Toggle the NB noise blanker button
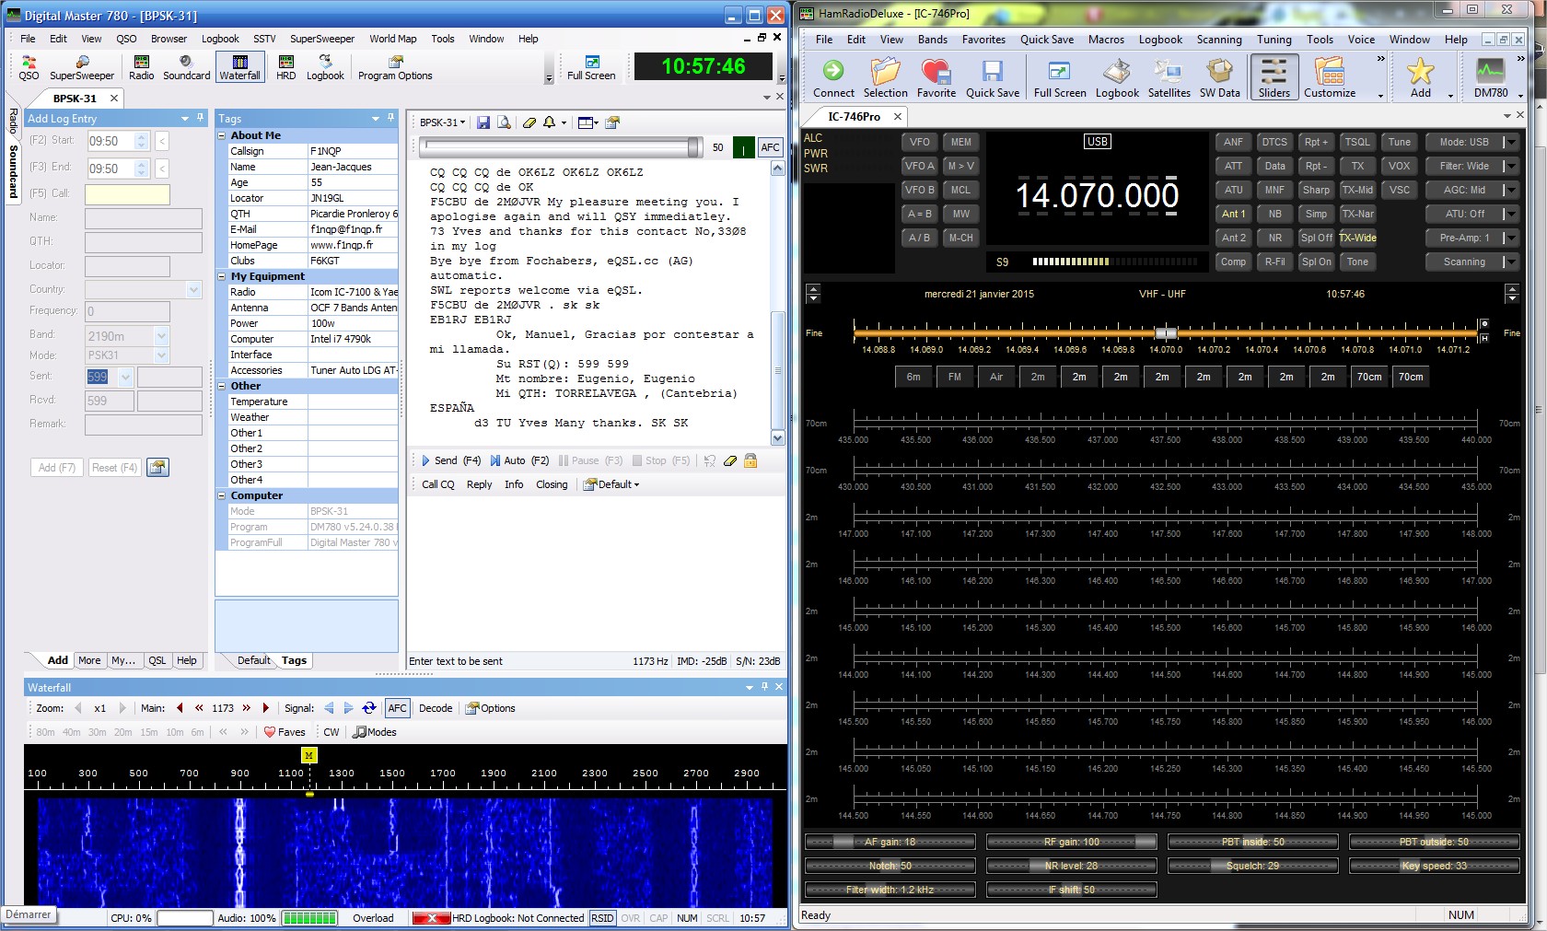This screenshot has width=1547, height=931. [1274, 214]
